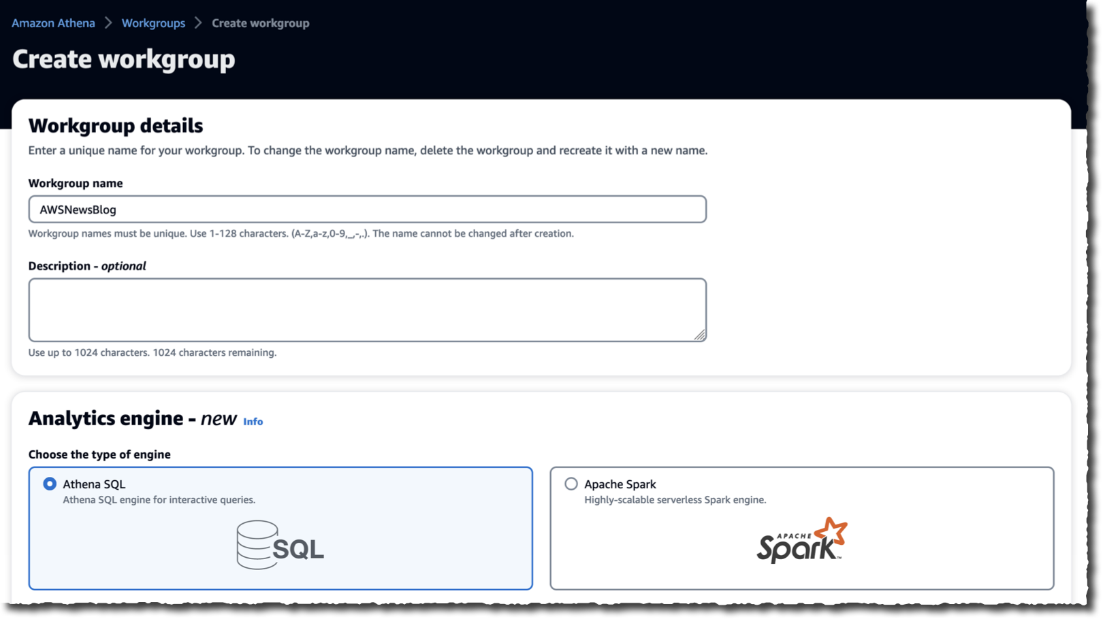Select the Apache Spark radio button
This screenshot has width=1103, height=619.
coord(571,484)
